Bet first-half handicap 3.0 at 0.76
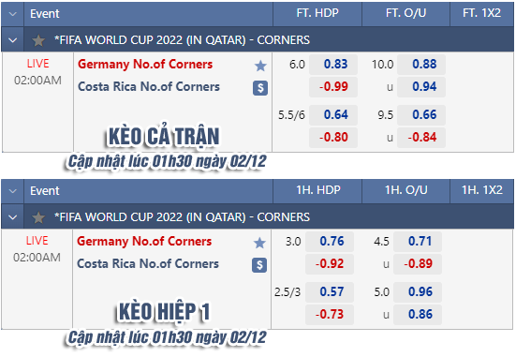516x357 pixels. [x=330, y=242]
